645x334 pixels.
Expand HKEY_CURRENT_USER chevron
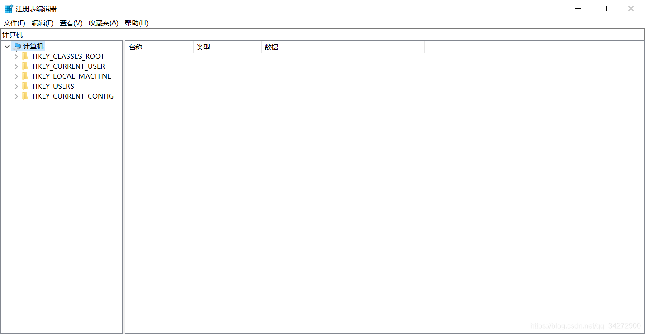[16, 66]
